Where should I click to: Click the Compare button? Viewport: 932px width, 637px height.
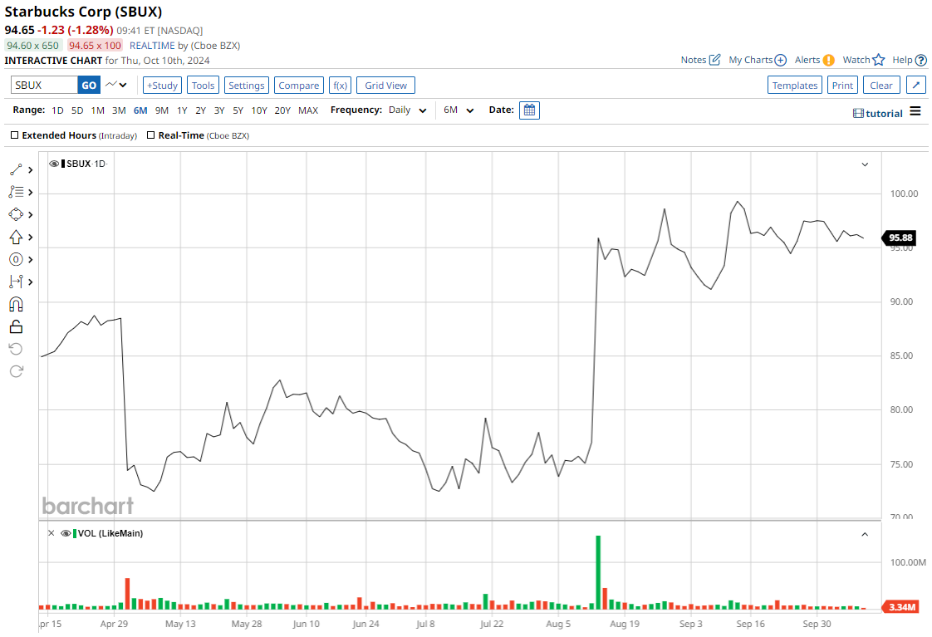coord(298,85)
